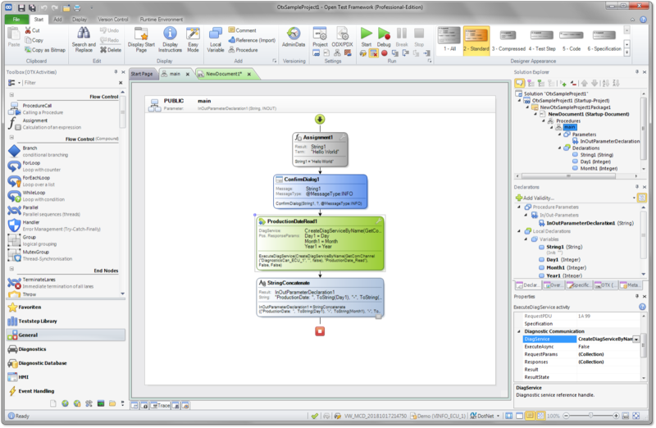Collapse the Procedures node in Solution Explorer
This screenshot has height=428, width=656.
tap(544, 121)
